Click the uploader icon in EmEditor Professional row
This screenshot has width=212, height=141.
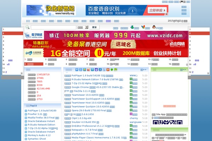point(131,125)
